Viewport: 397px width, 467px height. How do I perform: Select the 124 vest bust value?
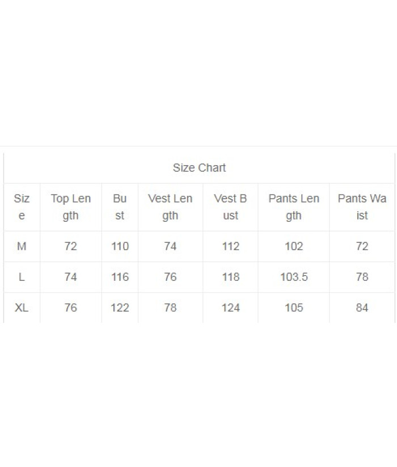[231, 308]
